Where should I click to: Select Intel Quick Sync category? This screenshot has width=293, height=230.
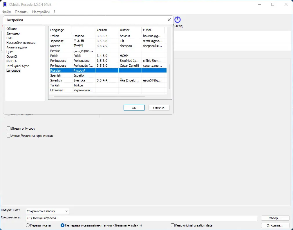18,66
